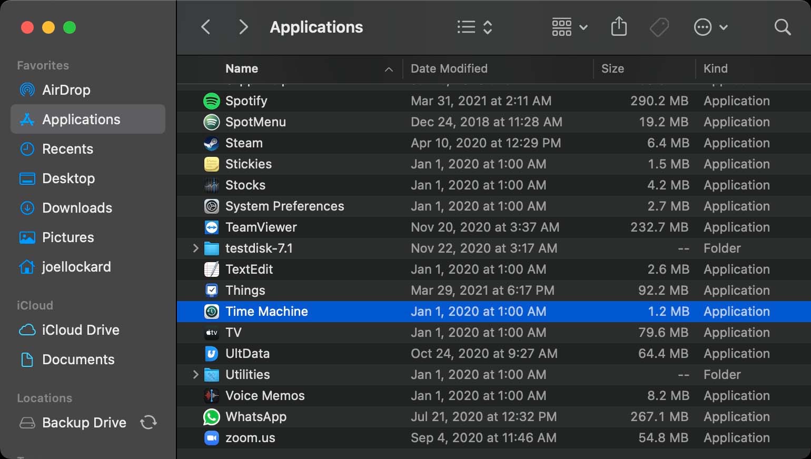
Task: Click the Share toolbar icon
Action: point(619,26)
